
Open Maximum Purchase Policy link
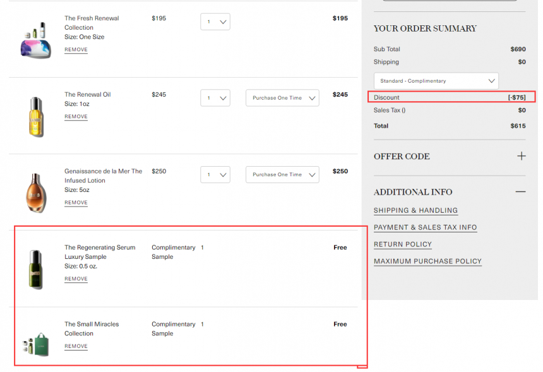click(x=427, y=261)
